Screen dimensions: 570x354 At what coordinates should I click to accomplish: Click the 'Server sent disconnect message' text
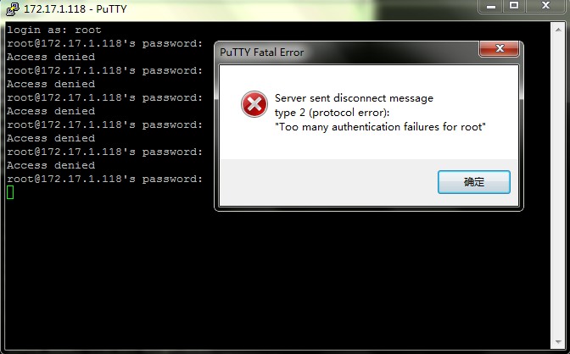(354, 98)
